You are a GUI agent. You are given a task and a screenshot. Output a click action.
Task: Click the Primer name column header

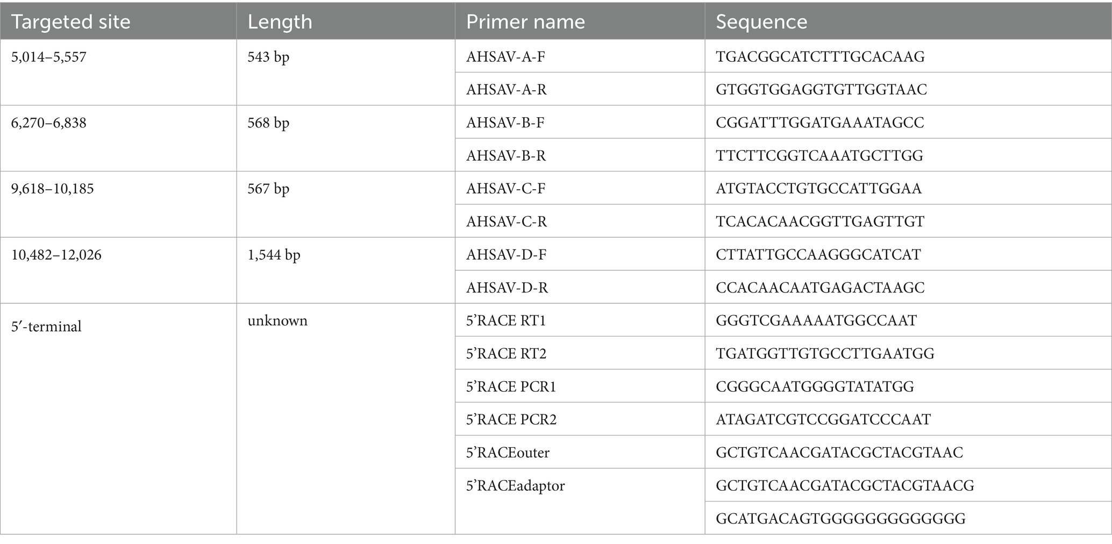point(580,22)
